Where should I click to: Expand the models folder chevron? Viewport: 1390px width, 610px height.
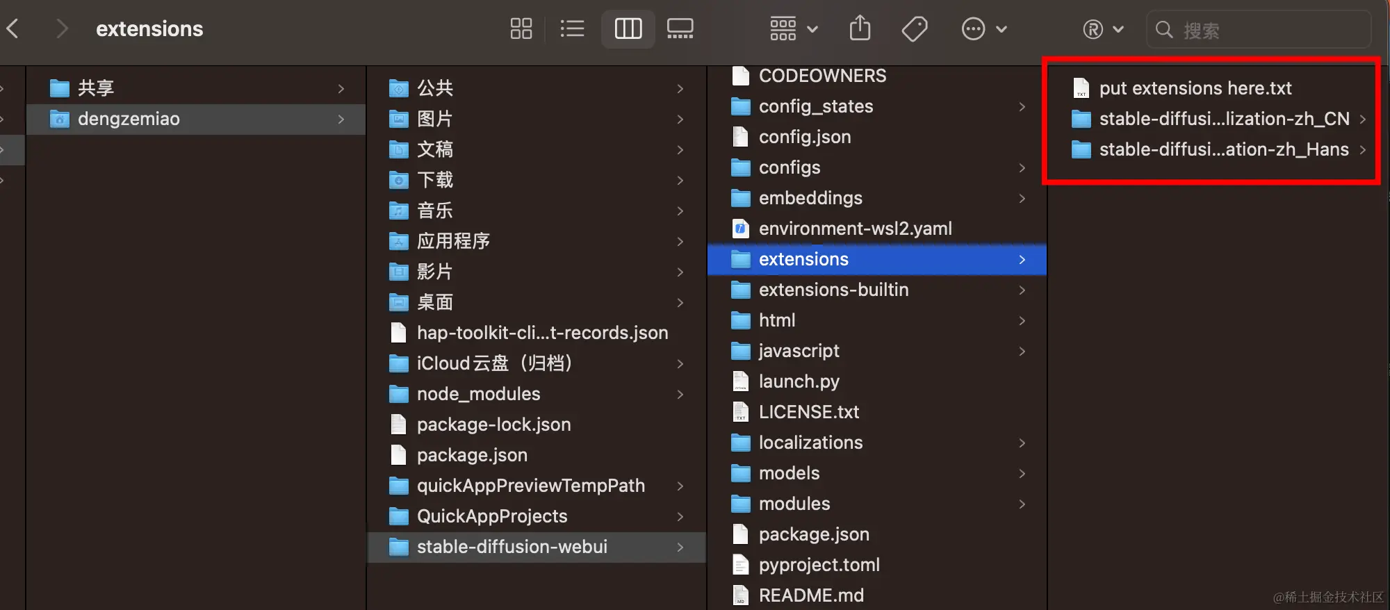click(1022, 473)
